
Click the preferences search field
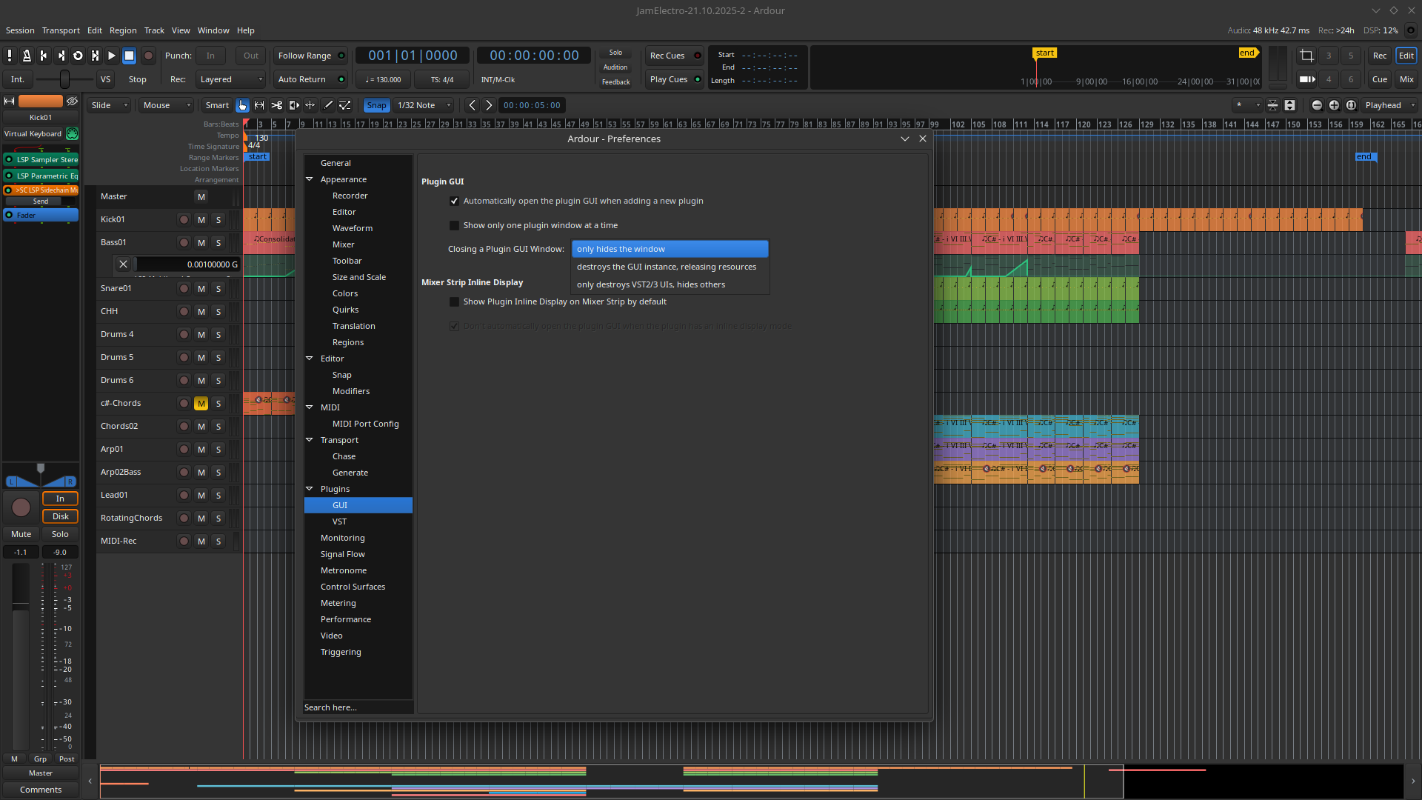[x=358, y=708]
